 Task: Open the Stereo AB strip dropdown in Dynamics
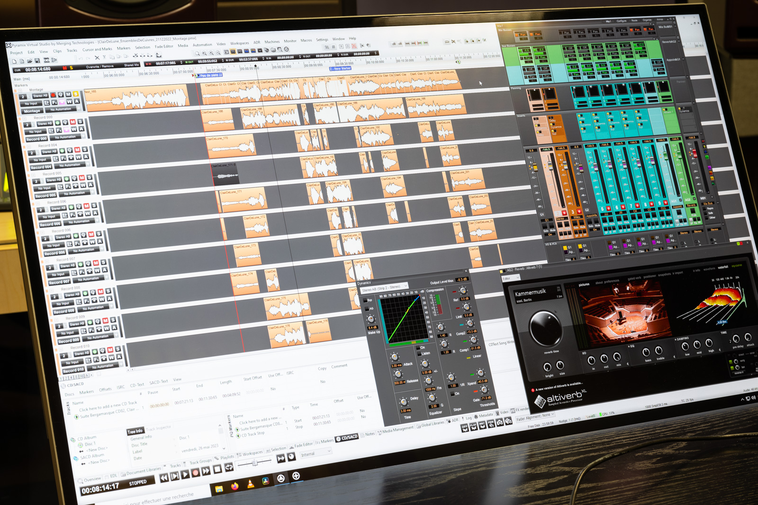[x=384, y=288]
